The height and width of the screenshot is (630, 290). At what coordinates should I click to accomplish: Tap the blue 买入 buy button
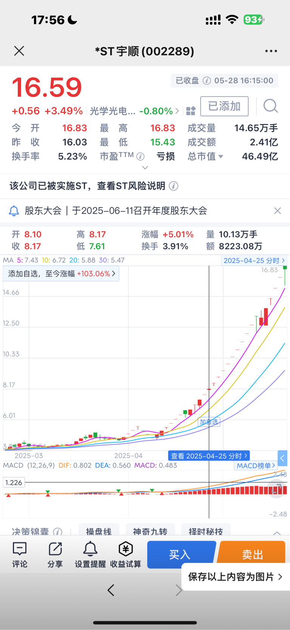[x=181, y=555]
